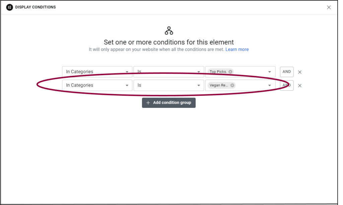Close the Display Conditions dialog
The height and width of the screenshot is (205, 343).
(x=329, y=7)
